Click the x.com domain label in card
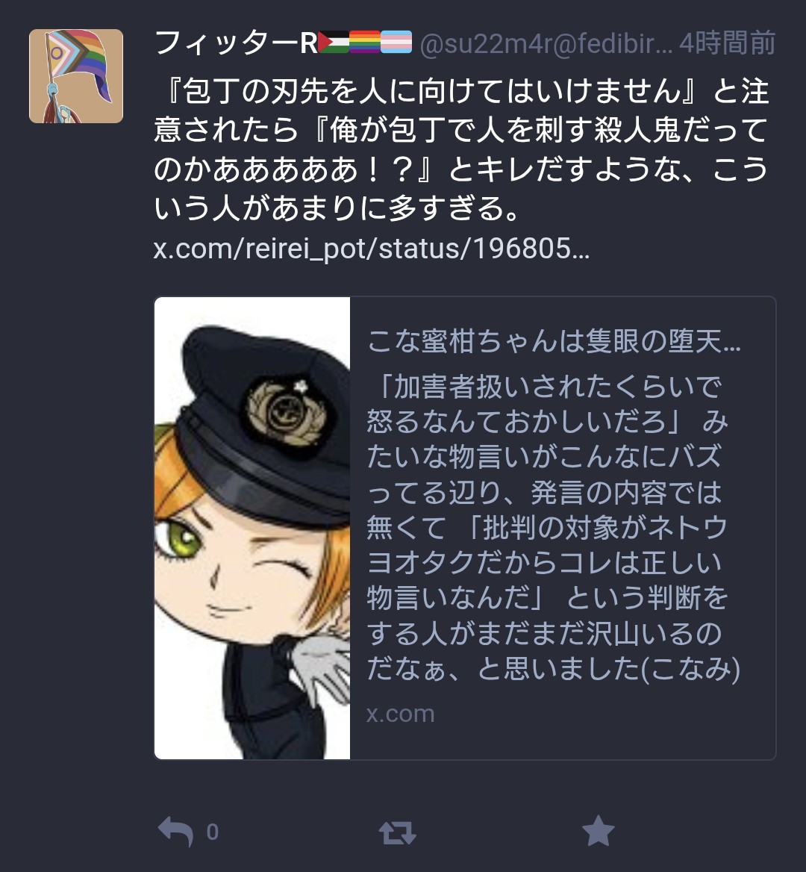Viewport: 806px width, 872px height. [400, 714]
